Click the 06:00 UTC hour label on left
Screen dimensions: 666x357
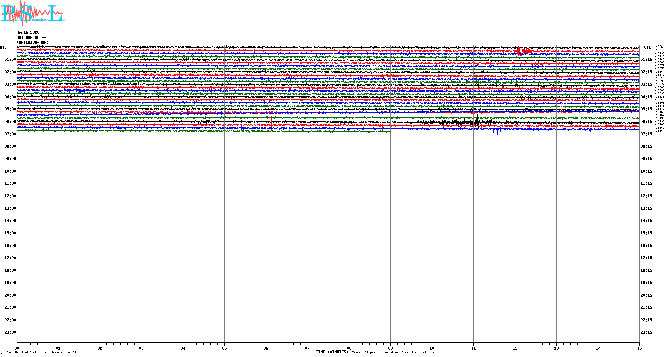coord(10,122)
